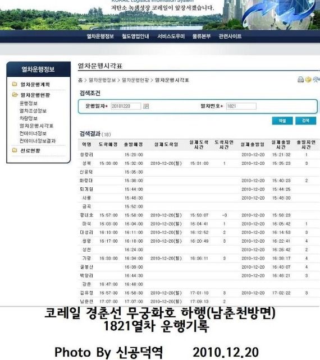Click the actual arrival time 16:12:52
This screenshot has height=360, width=320.
(x=199, y=232)
